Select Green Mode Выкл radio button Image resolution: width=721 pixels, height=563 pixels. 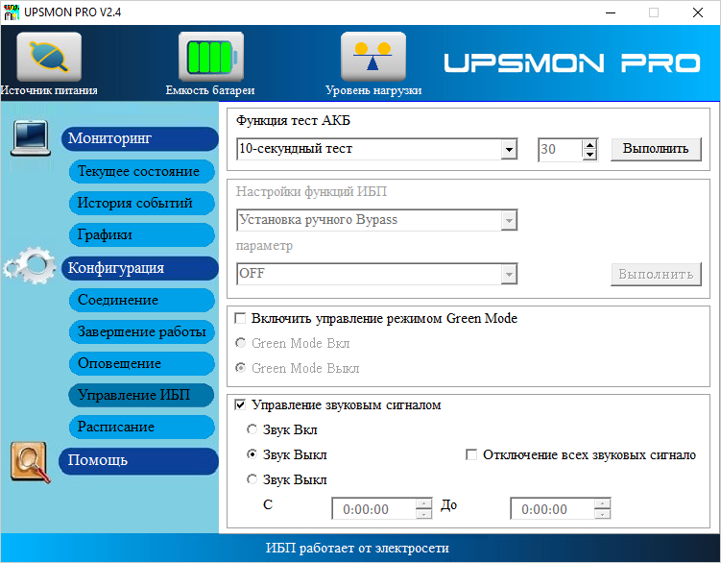click(x=240, y=368)
